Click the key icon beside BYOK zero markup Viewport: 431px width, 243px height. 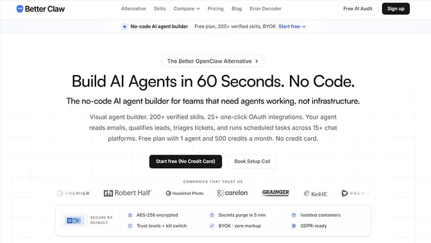tap(212, 226)
